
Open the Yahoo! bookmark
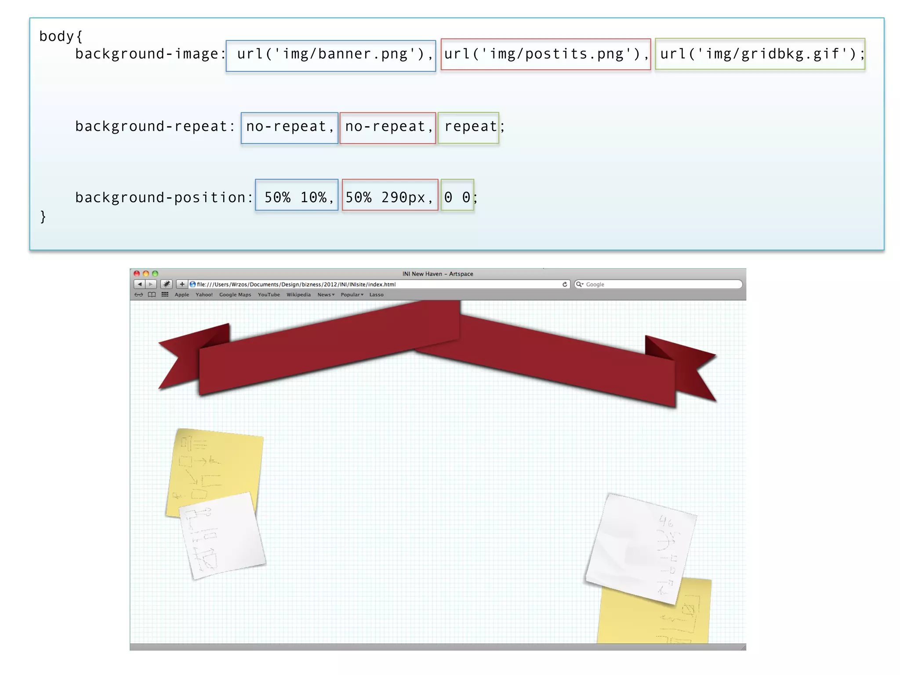click(204, 295)
